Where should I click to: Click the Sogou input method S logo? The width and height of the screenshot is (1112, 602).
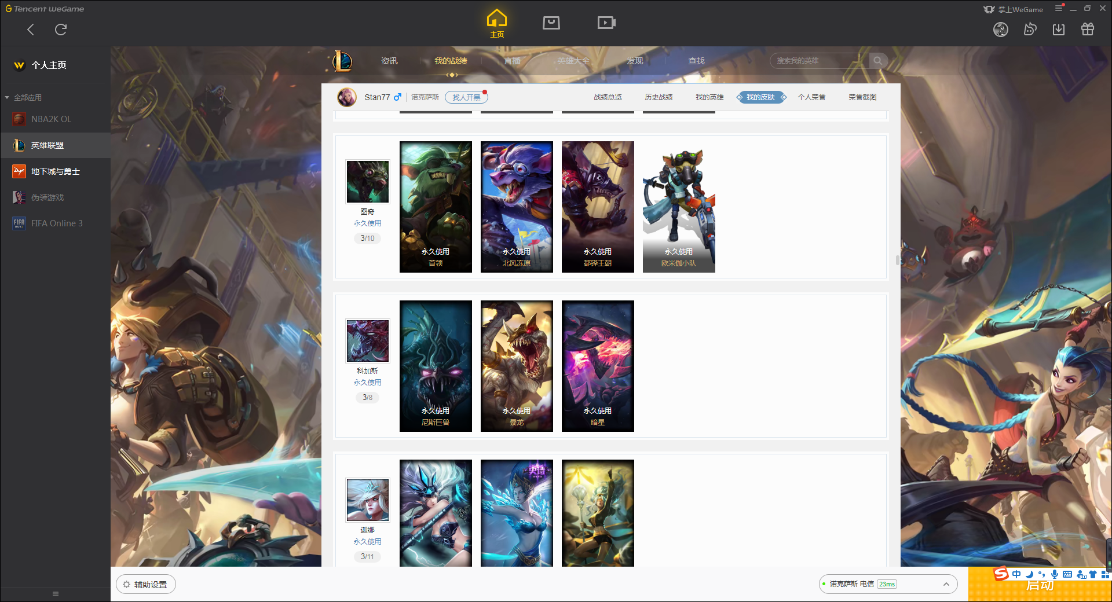[1001, 574]
